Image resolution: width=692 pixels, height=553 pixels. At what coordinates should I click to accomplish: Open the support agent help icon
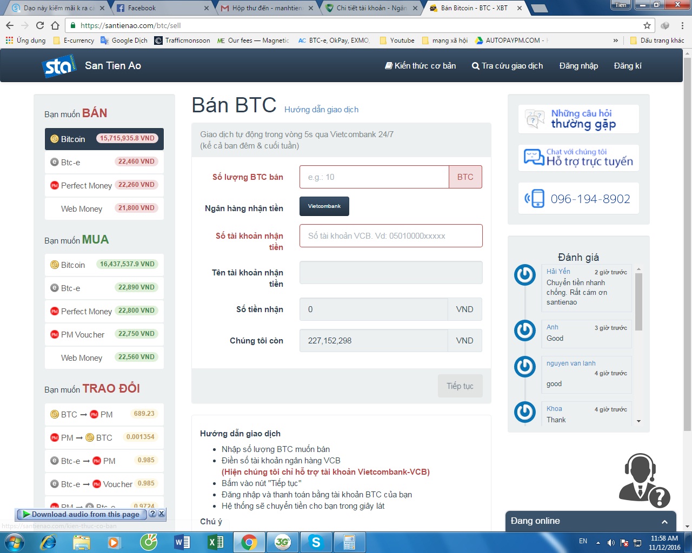tap(644, 480)
